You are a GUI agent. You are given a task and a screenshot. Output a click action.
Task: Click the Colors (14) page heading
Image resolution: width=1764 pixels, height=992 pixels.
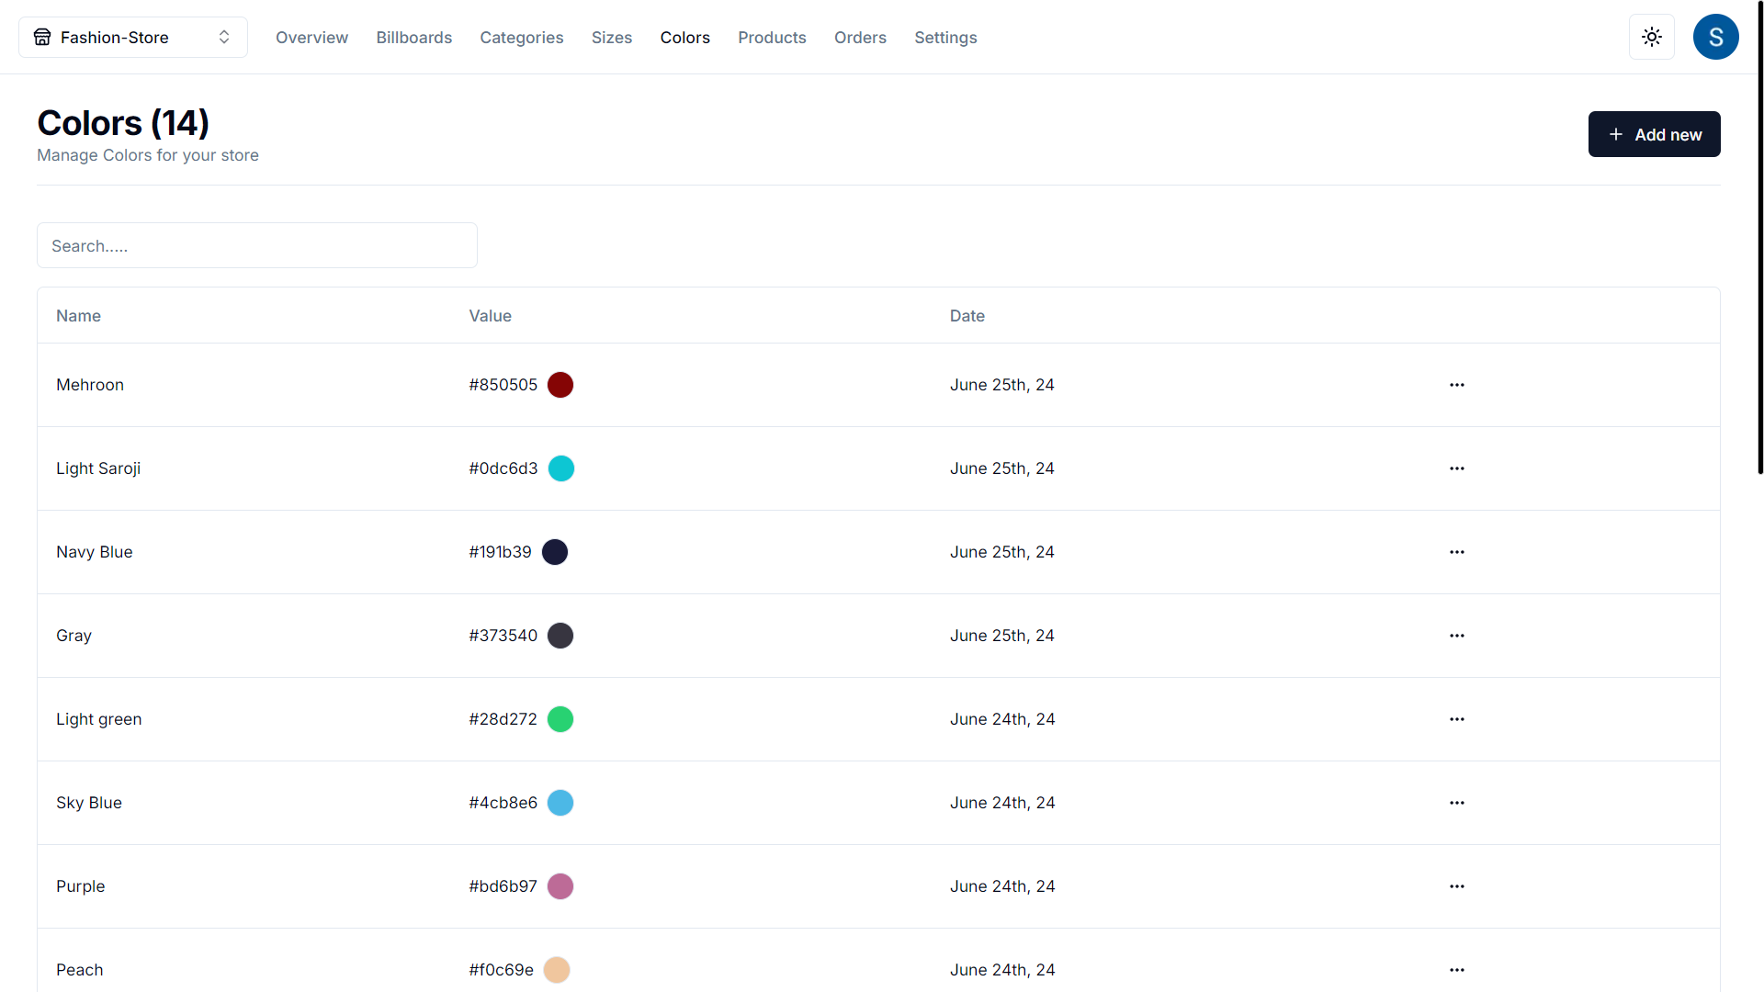coord(123,123)
